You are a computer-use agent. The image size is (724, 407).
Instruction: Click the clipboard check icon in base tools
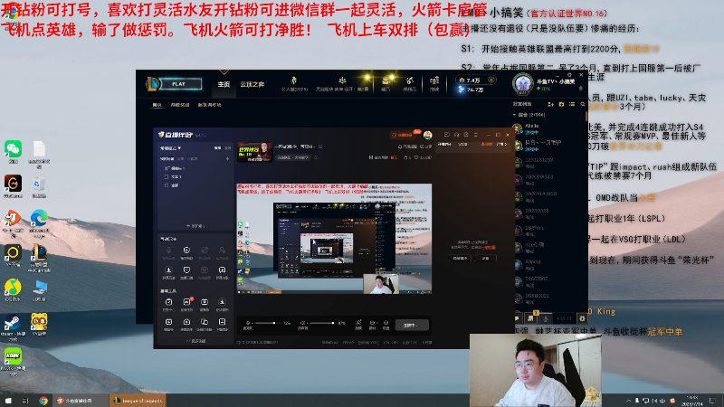click(168, 302)
